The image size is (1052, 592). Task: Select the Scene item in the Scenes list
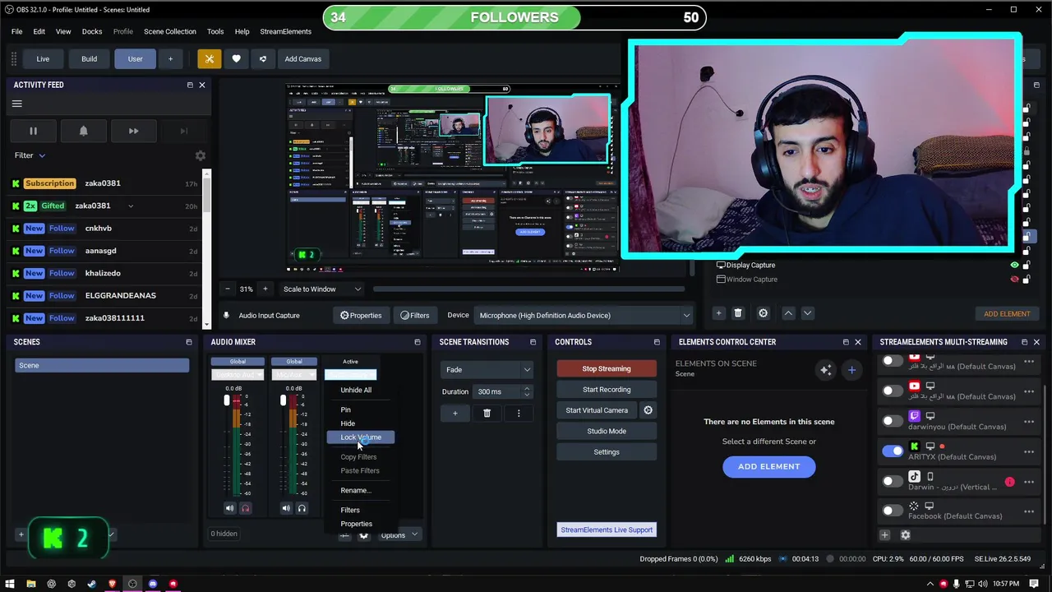[x=102, y=366]
